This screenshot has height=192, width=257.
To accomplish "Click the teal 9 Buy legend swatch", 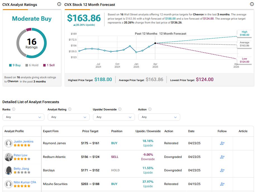I will pos(10,65).
